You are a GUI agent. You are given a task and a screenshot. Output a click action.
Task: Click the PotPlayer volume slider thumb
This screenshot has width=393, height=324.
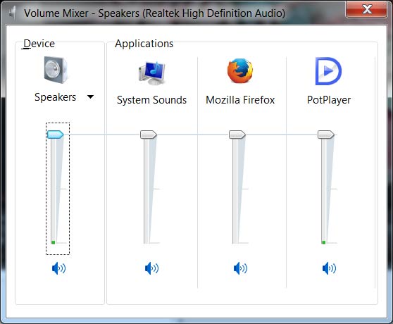(x=326, y=135)
